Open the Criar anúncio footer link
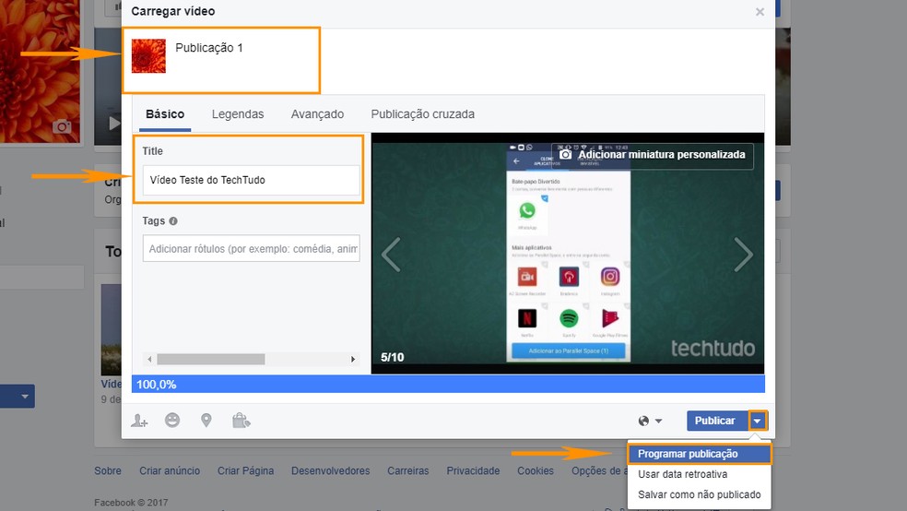This screenshot has width=907, height=511. point(170,471)
